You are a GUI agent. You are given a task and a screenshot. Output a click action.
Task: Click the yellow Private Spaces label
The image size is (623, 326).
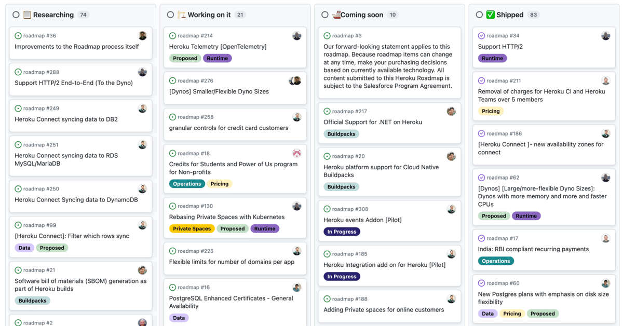tap(192, 228)
